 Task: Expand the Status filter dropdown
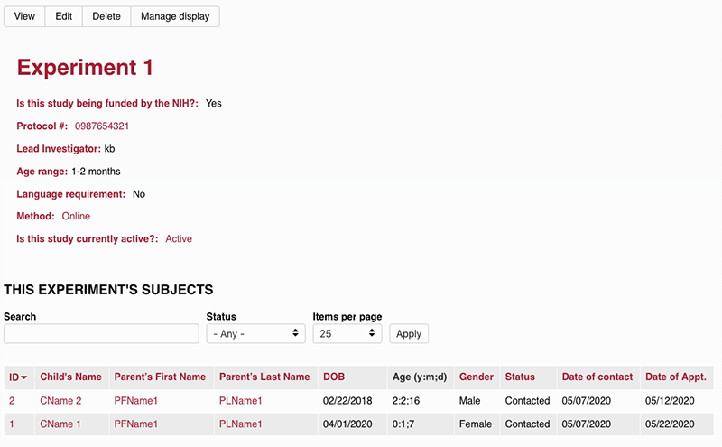click(x=256, y=333)
